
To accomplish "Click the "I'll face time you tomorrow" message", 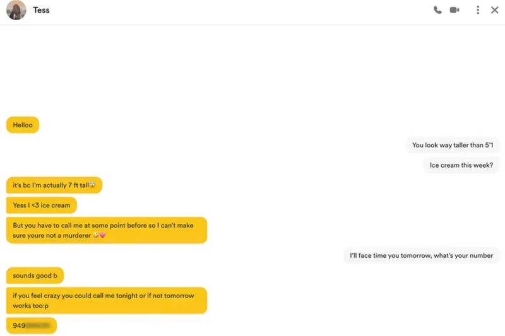I will [422, 256].
